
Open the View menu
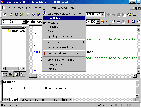tap(21, 8)
